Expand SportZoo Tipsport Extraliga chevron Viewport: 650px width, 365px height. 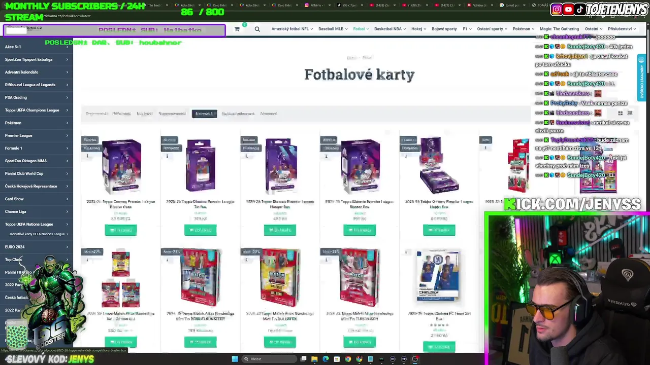[x=67, y=59]
